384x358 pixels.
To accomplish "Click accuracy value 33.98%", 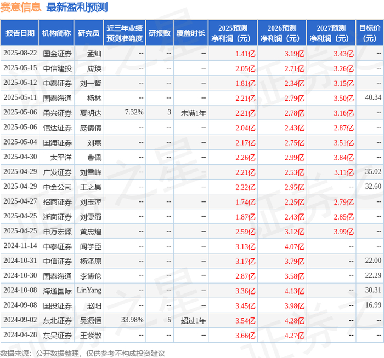I will coord(132,320).
